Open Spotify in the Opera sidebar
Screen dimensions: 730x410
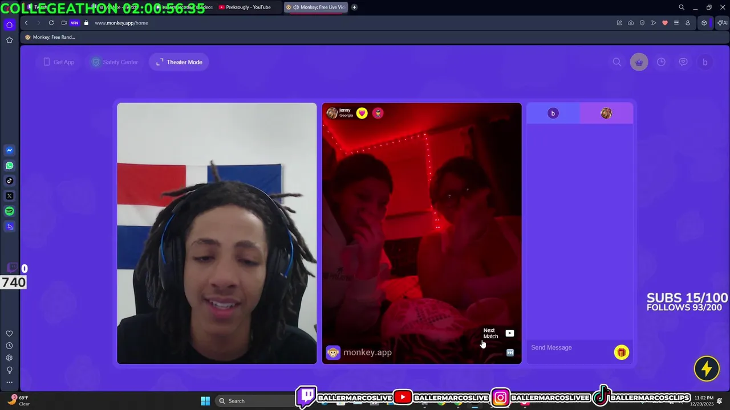coord(9,211)
